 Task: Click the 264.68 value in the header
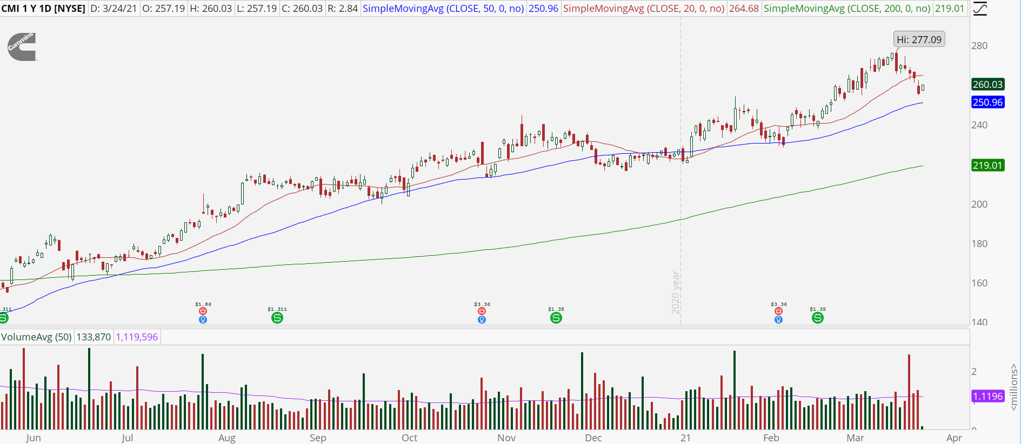pyautogui.click(x=744, y=9)
